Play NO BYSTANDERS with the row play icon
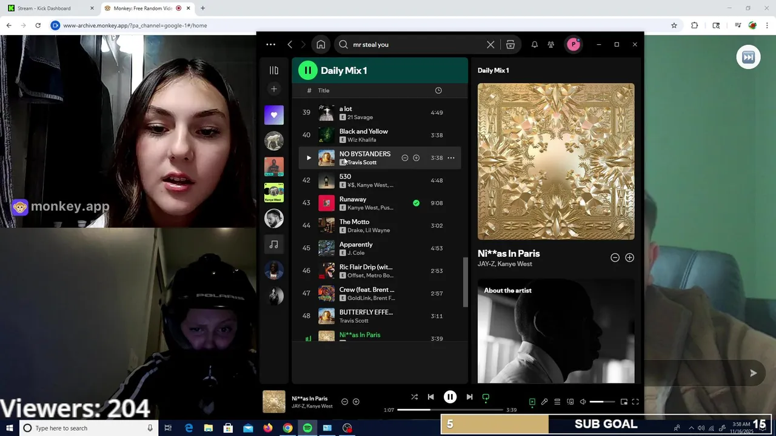 [309, 158]
